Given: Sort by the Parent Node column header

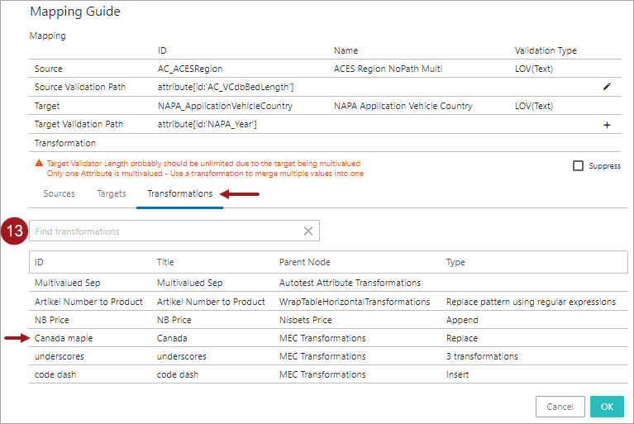Looking at the screenshot, I should [305, 262].
